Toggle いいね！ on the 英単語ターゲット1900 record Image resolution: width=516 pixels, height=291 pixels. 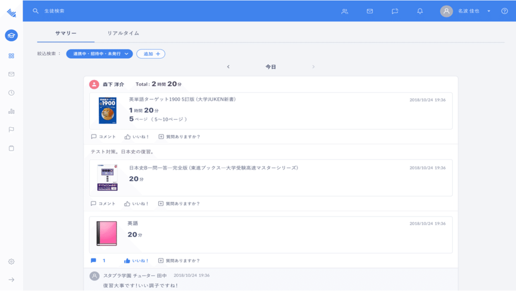click(x=136, y=136)
